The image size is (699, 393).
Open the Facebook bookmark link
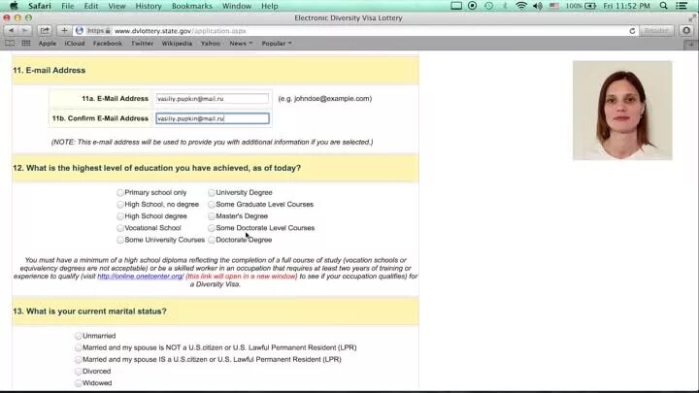click(108, 44)
